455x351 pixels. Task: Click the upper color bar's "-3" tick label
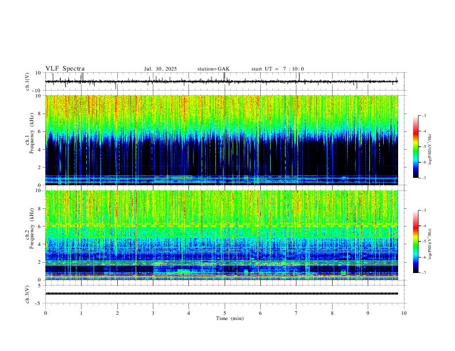[424, 115]
